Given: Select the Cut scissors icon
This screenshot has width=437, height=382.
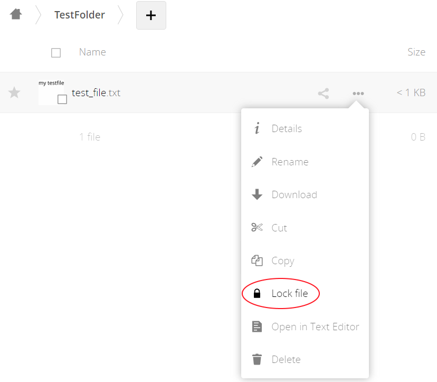Looking at the screenshot, I should tap(257, 228).
